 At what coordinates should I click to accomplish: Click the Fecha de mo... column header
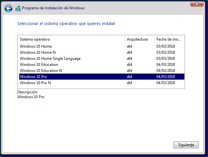pyautogui.click(x=169, y=39)
